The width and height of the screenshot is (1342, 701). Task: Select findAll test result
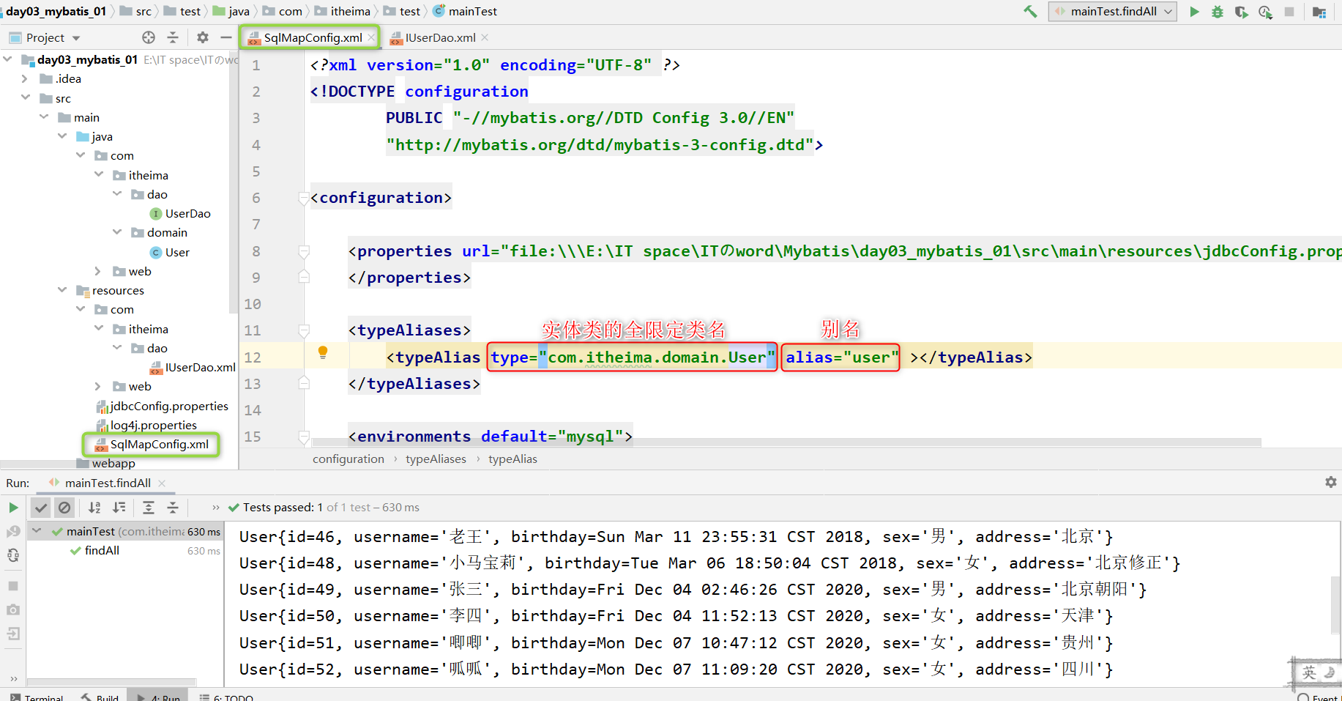[102, 550]
